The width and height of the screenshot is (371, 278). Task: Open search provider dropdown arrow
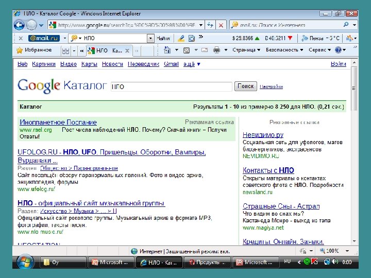pos(355,25)
